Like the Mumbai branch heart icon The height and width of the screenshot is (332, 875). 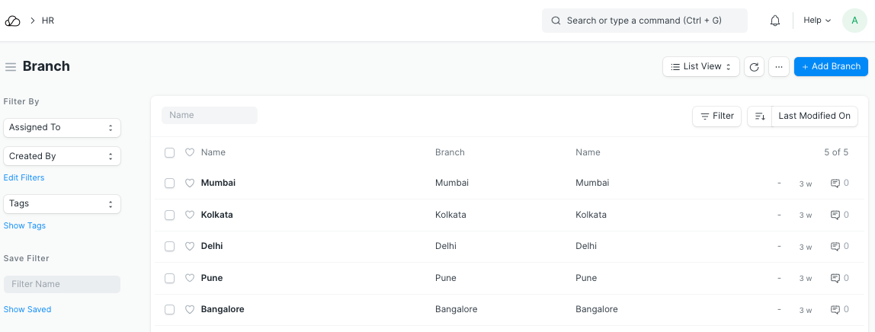tap(191, 183)
